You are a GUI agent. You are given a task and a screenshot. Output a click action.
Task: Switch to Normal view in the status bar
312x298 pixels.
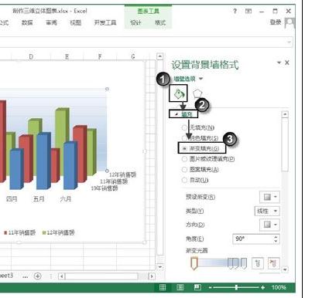click(x=163, y=287)
